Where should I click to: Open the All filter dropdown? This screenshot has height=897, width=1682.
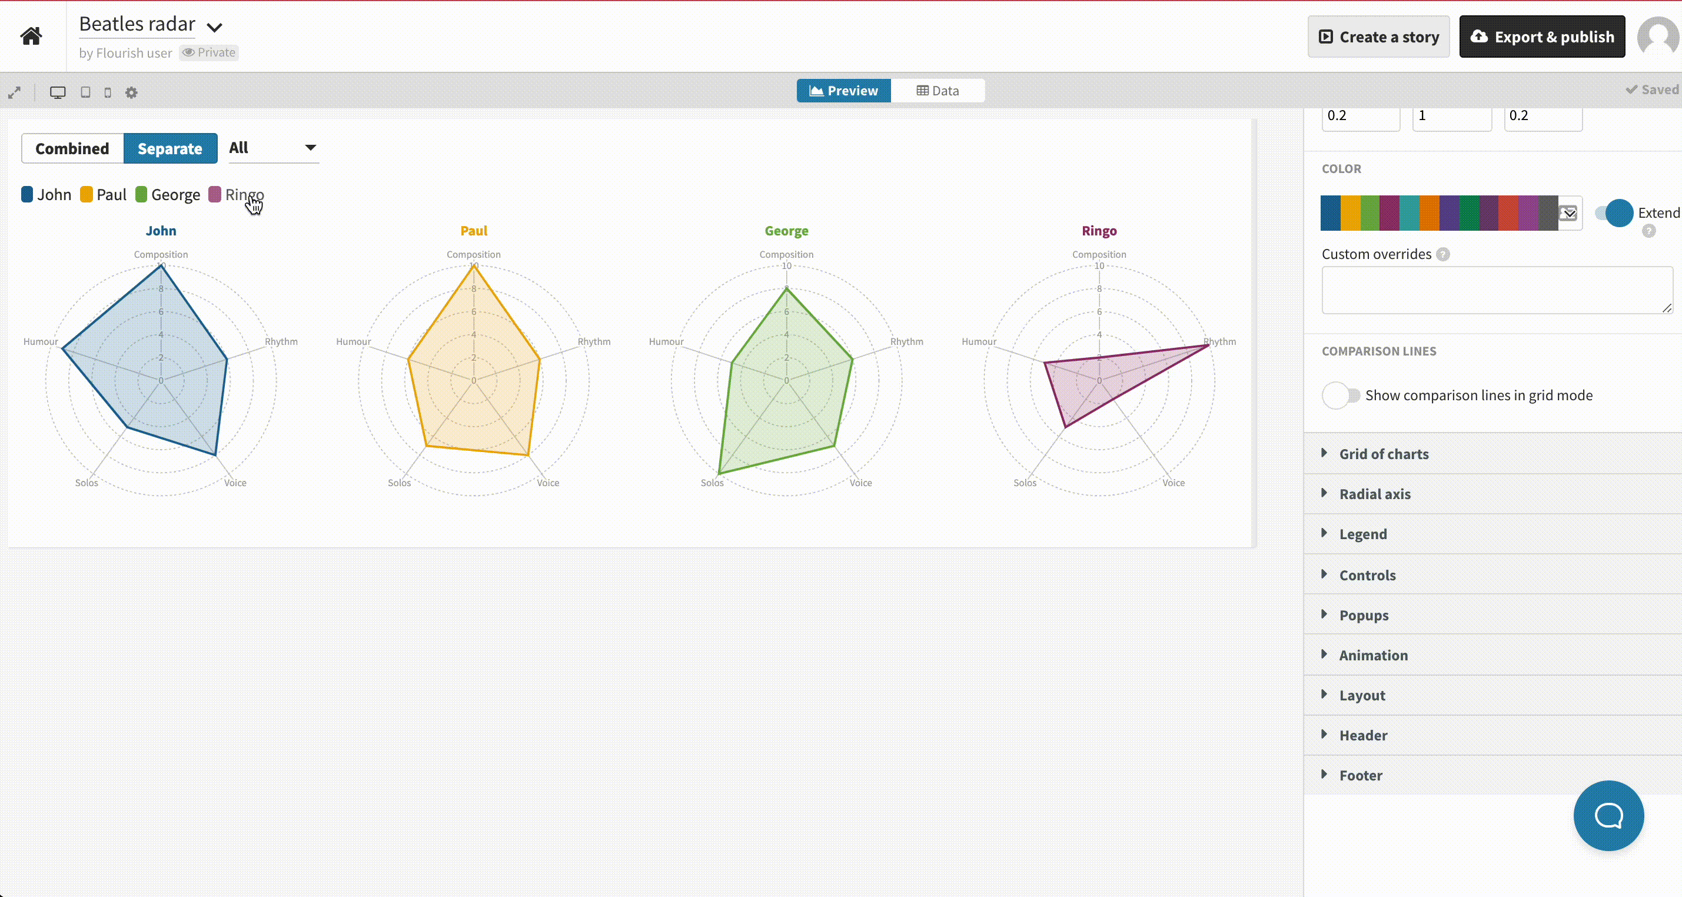click(x=273, y=148)
